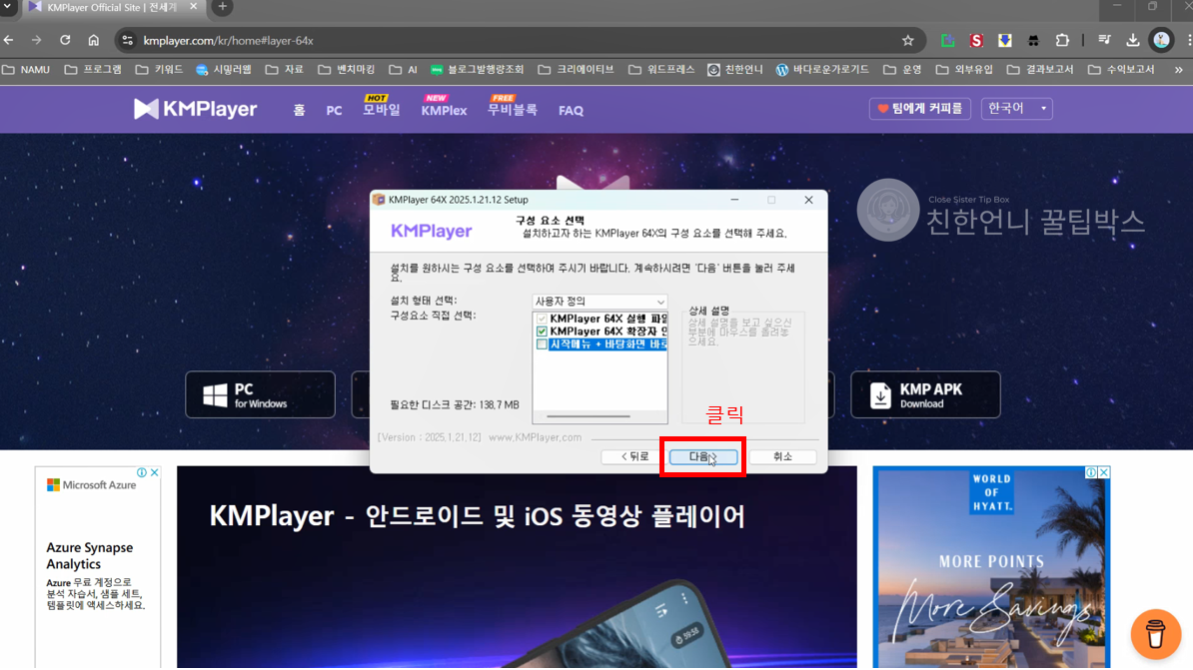This screenshot has height=670, width=1193.
Task: Open the NAMU bookmark folder
Action: [x=26, y=69]
